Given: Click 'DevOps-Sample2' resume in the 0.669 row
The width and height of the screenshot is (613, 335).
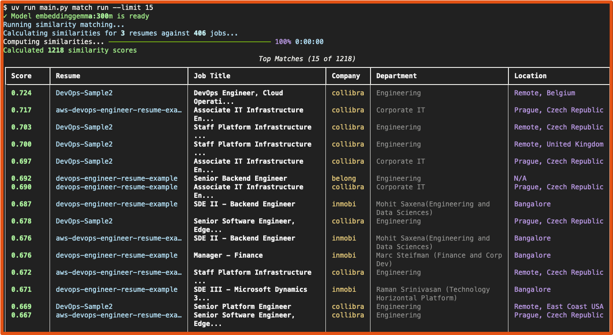Looking at the screenshot, I should point(84,307).
